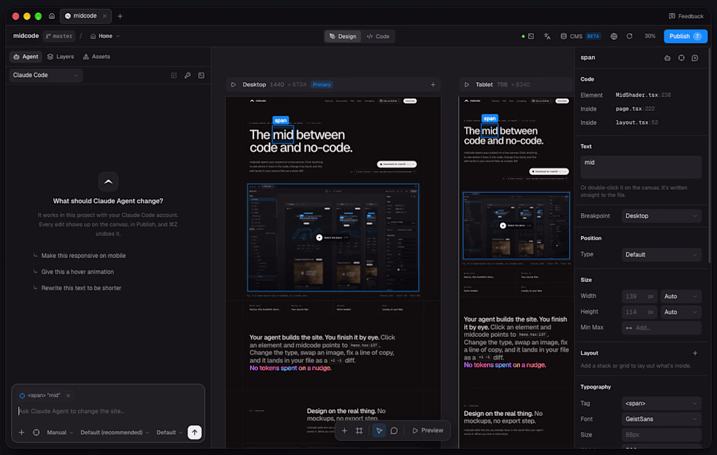717x455 pixels.
Task: Remove the <span> "mid" context chip
Action: point(68,396)
